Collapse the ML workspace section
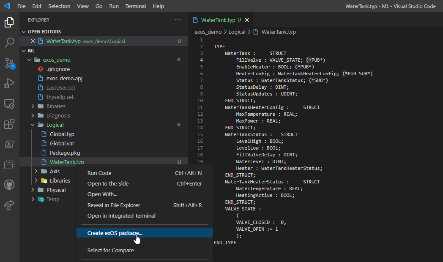Screen dimensions: 443x262 tap(24, 51)
